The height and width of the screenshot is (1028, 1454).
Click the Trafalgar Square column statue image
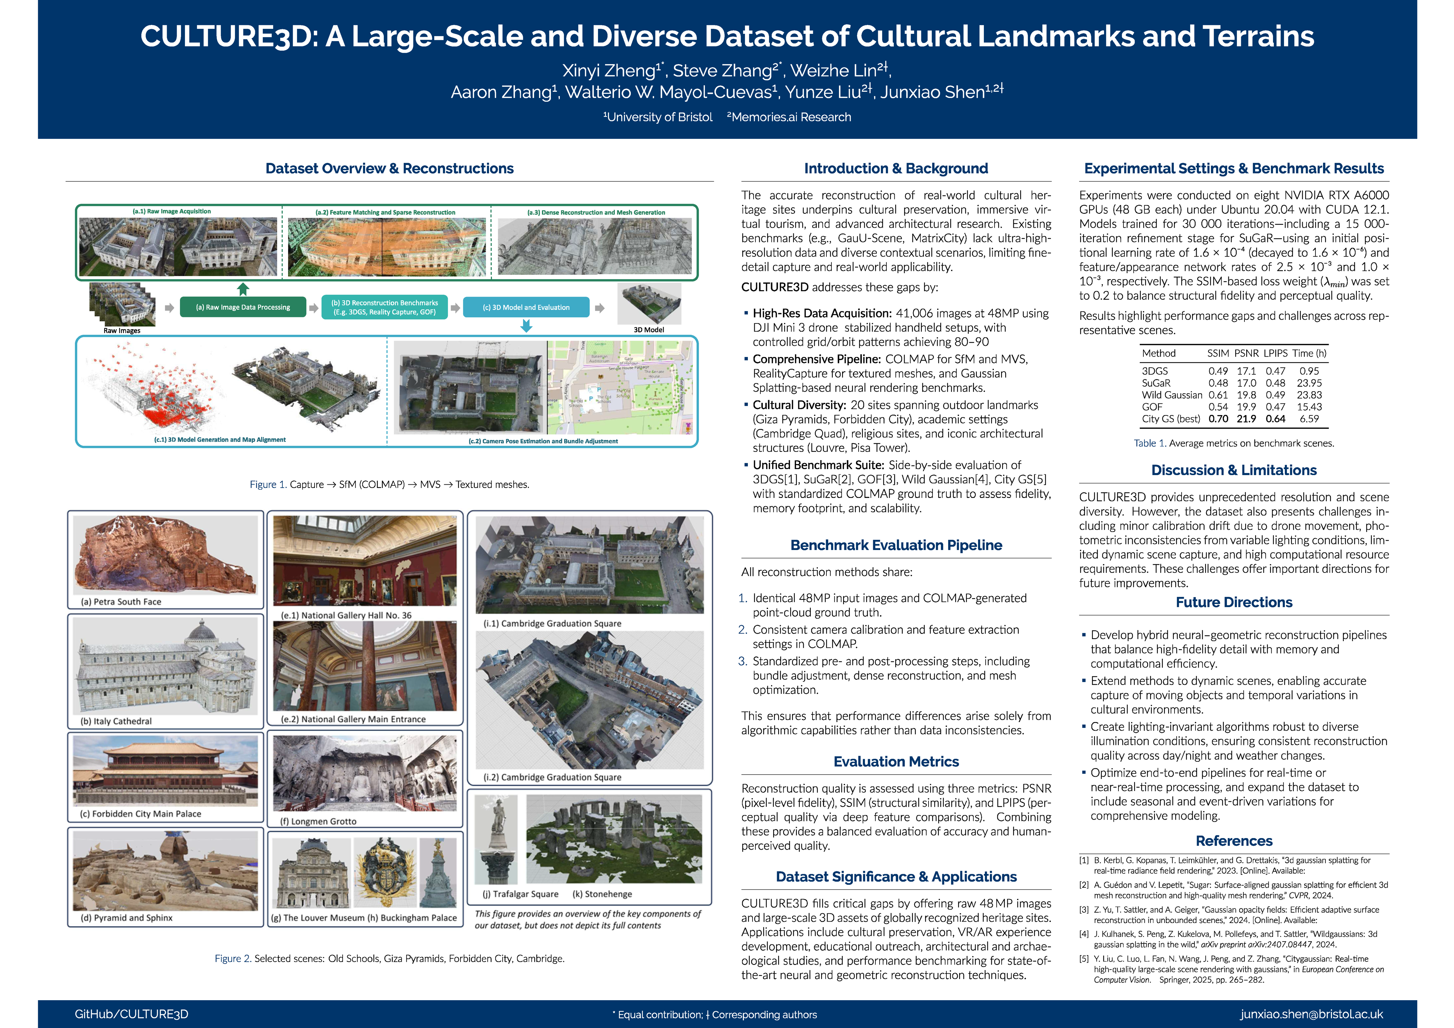[497, 839]
